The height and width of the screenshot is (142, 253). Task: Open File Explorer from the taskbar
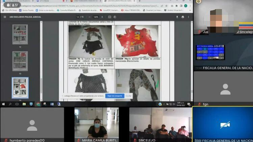coord(24,104)
